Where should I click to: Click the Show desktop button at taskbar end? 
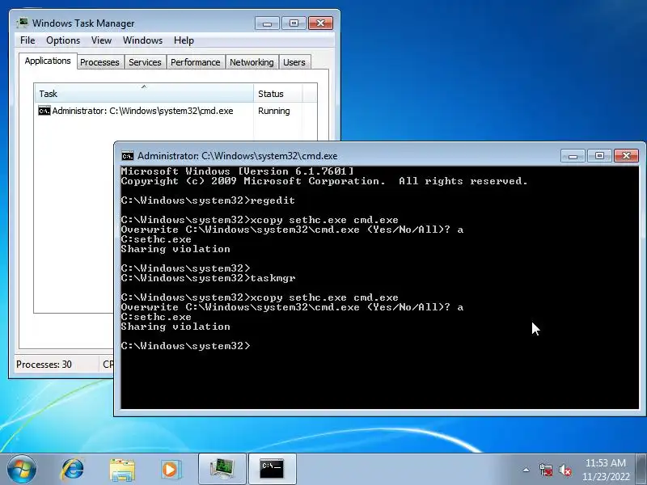641,469
